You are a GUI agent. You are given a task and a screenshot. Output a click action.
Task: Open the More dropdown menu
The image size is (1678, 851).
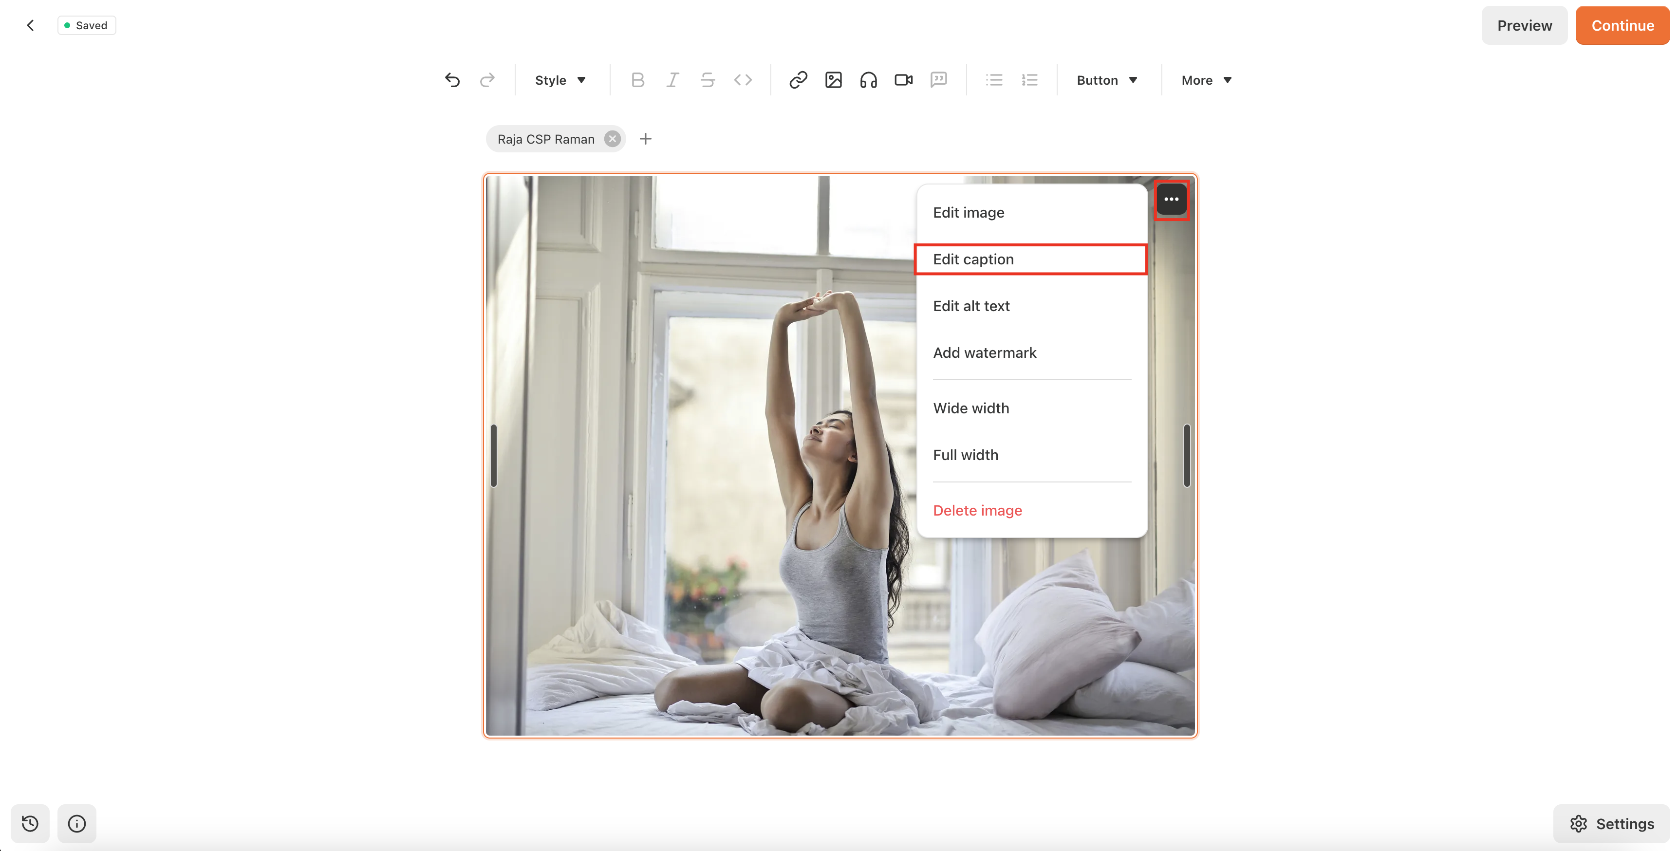point(1206,80)
